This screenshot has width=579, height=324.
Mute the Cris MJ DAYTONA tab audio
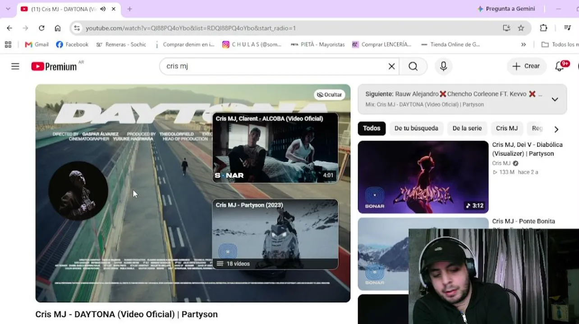[x=103, y=9]
